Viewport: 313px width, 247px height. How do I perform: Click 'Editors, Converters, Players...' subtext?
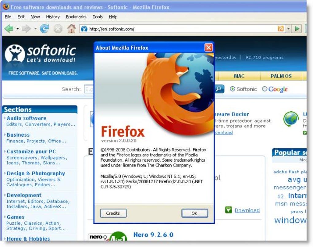[41, 124]
